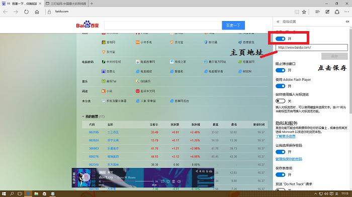
Task: Collapse the music player side arrow
Action: (x=211, y=178)
